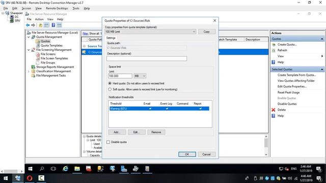Click the red Delete X icon
326x183 pixels.
274,110
